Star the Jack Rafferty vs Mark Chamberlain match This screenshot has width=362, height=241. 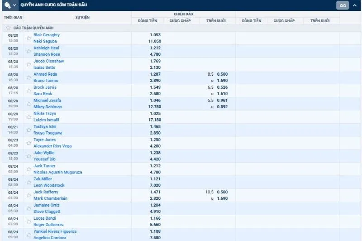[x=29, y=195]
